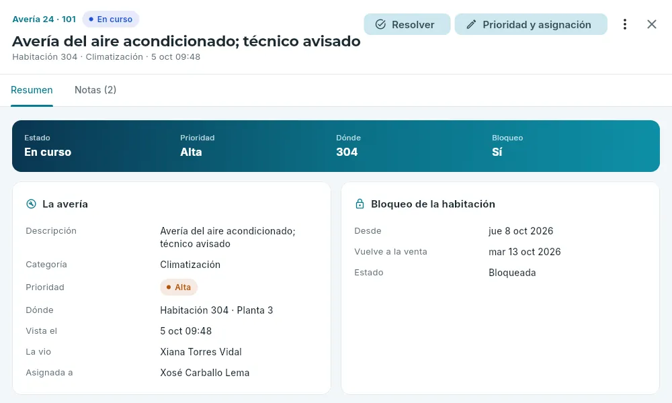Screen dimensions: 672x403
Task: Click the Descripción value text
Action: pos(228,237)
